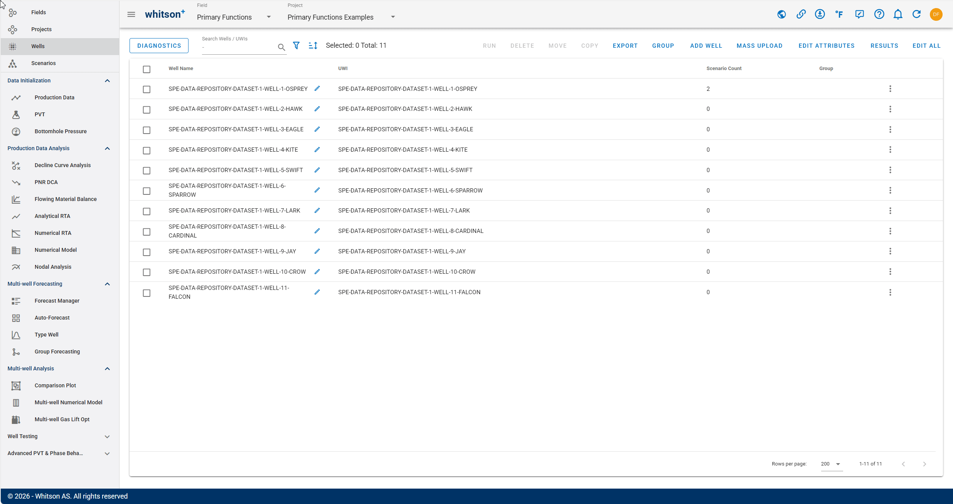
Task: Click the EXPORT button
Action: coord(625,45)
